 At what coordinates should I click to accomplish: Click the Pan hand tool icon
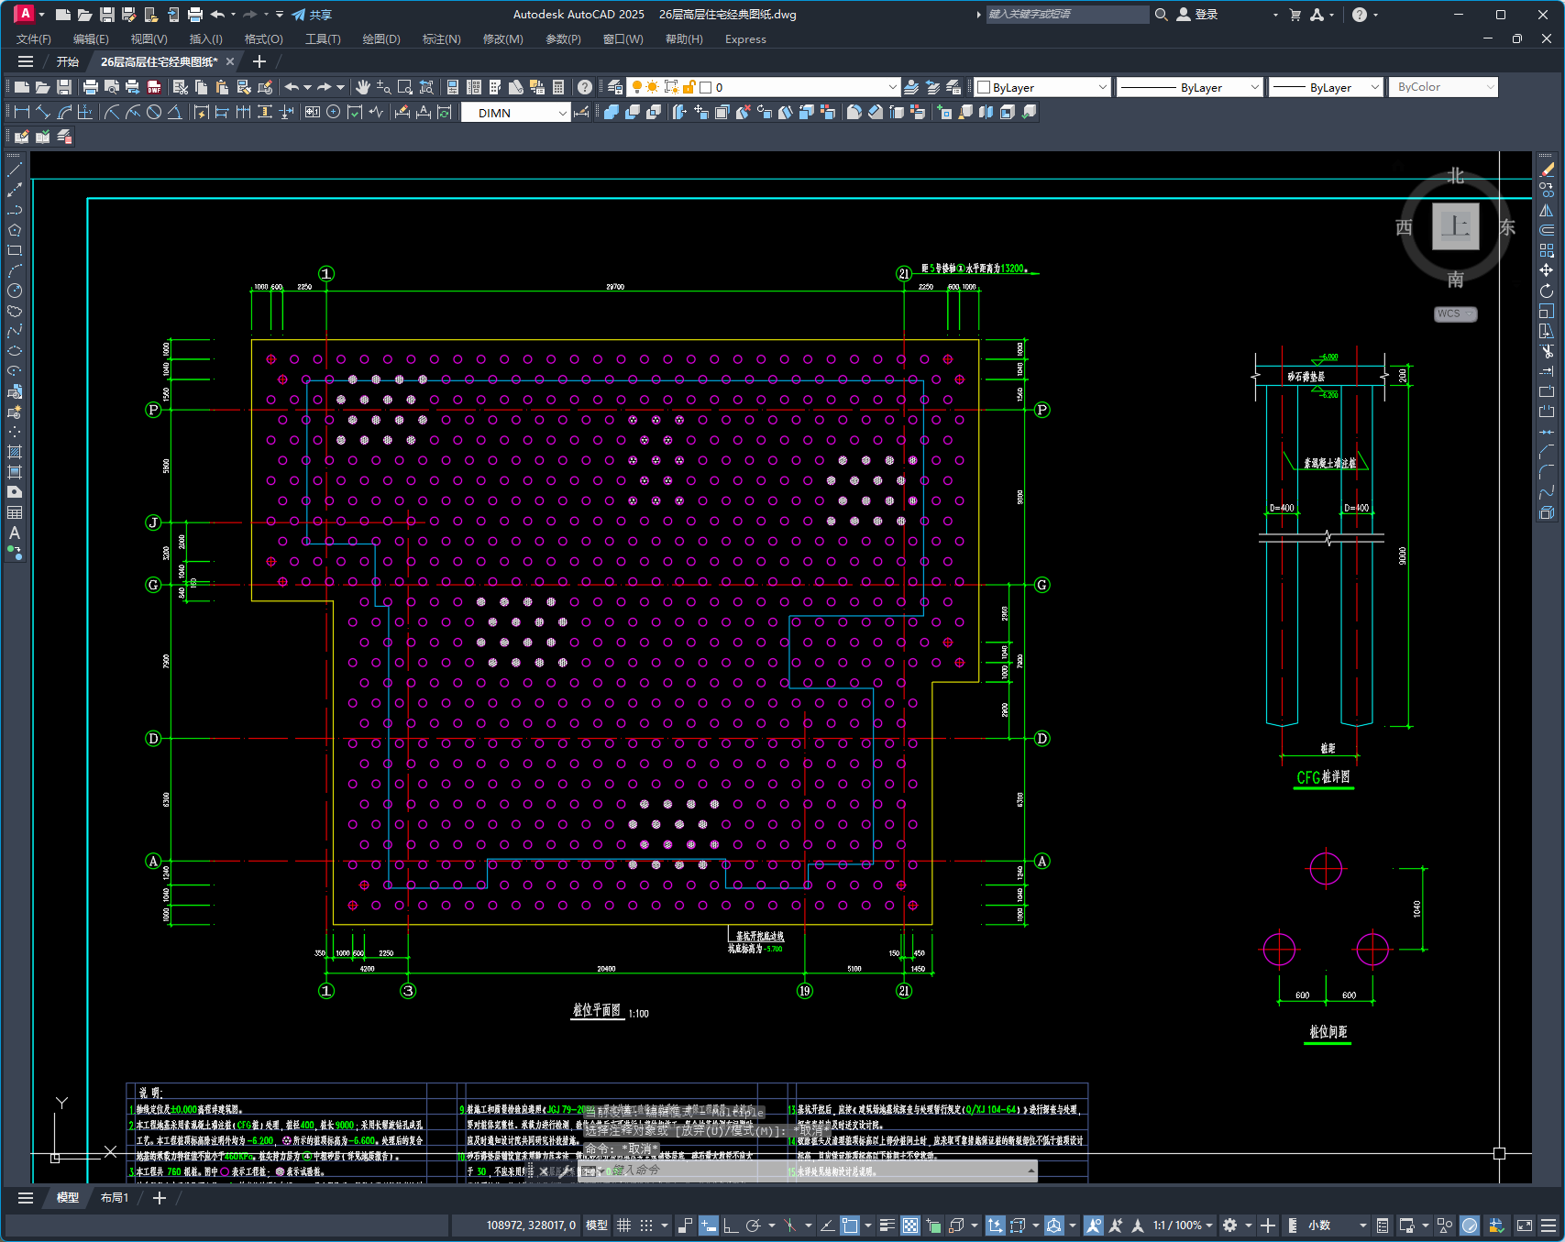click(363, 87)
